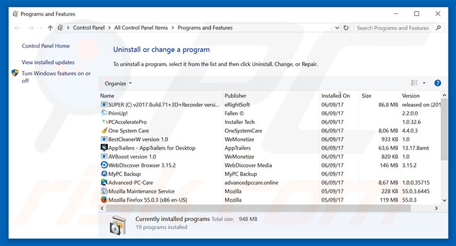Image resolution: width=456 pixels, height=246 pixels.
Task: Select Mozilla Firefox 55.0.3 (x86 en-US) entry
Action: pos(148,200)
